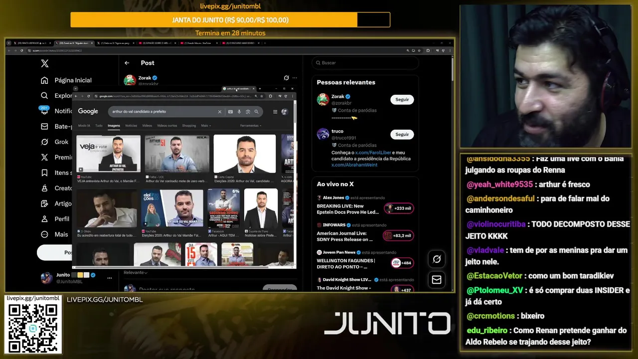Open tab search chevron in X browser

click(x=9, y=43)
